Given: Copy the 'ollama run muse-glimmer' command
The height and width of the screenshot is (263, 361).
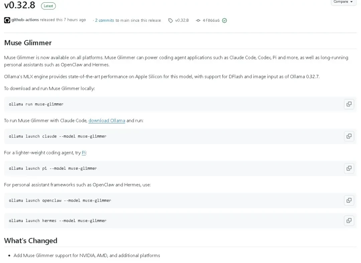Looking at the screenshot, I should coord(349,104).
